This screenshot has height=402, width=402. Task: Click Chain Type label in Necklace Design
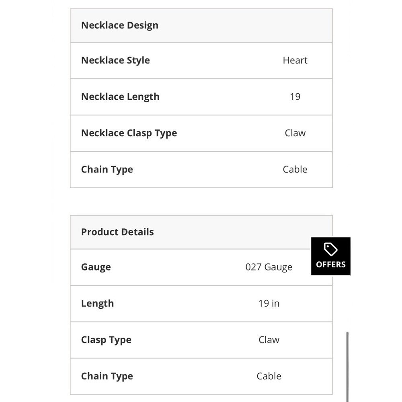(107, 170)
